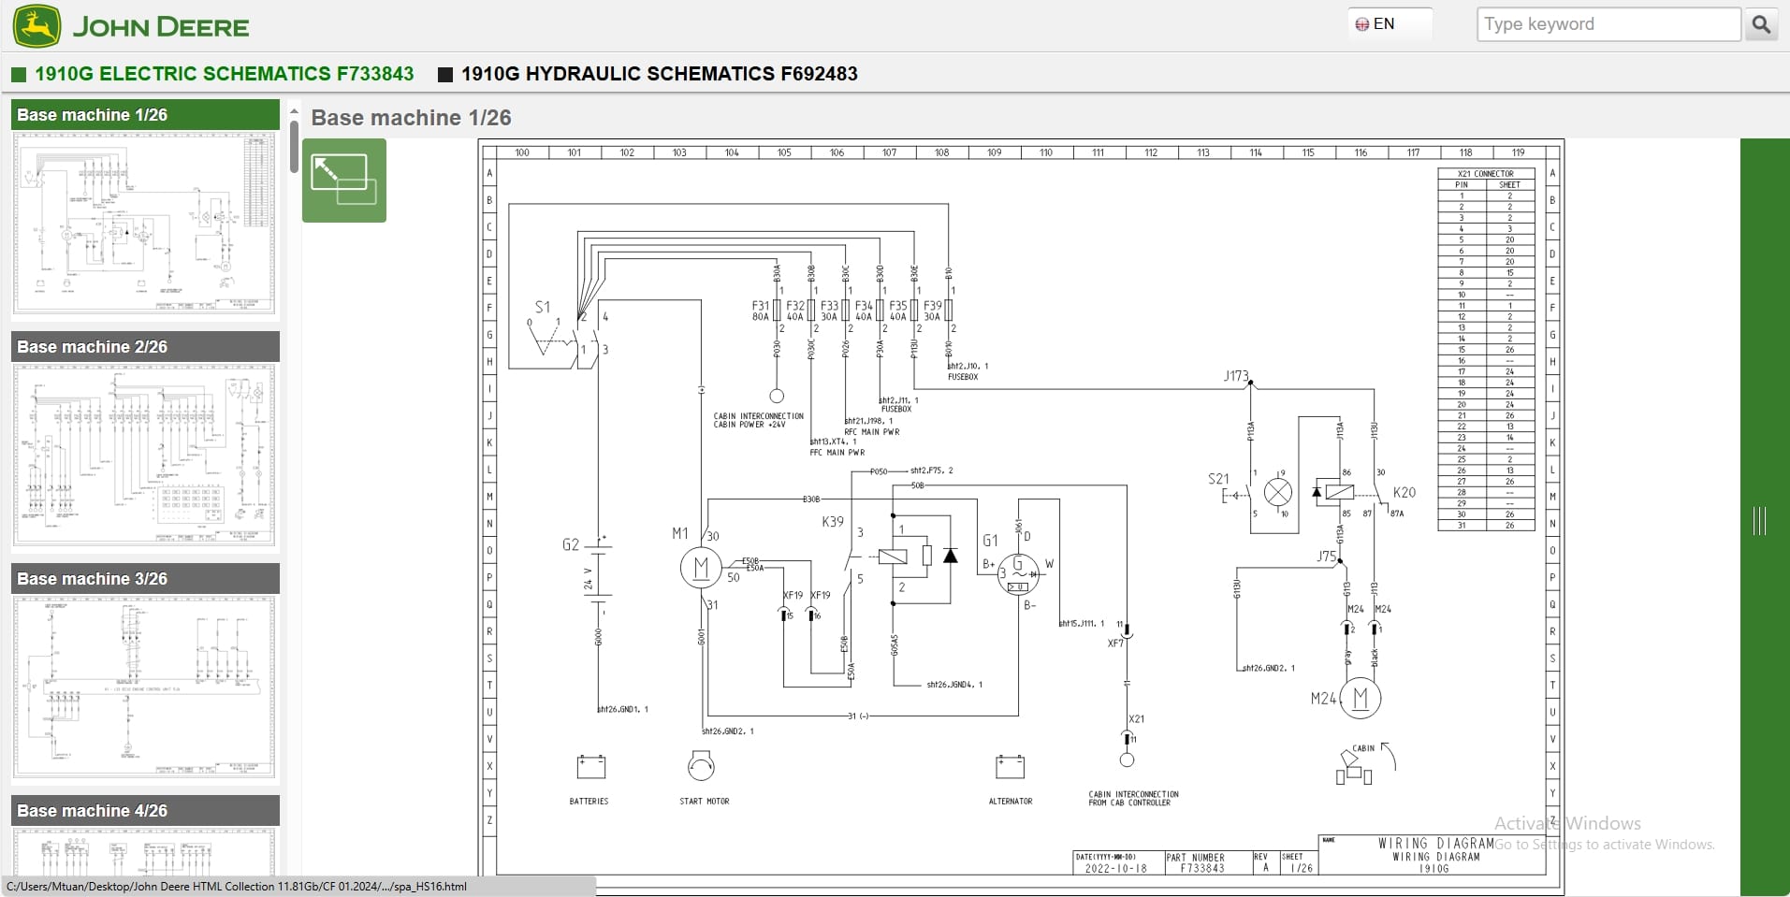Click the expand diagram fullscreen icon
Viewport: 1790px width, 897px height.
tap(343, 181)
